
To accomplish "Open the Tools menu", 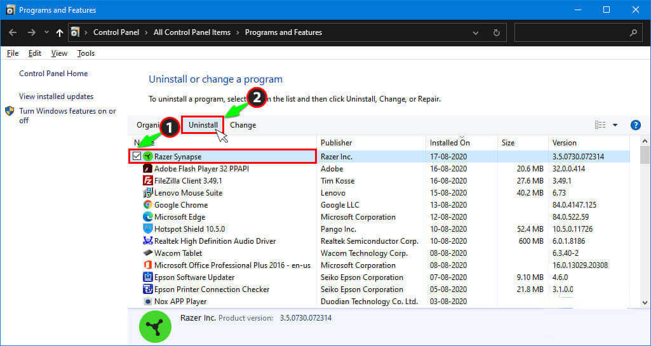I will click(x=86, y=53).
